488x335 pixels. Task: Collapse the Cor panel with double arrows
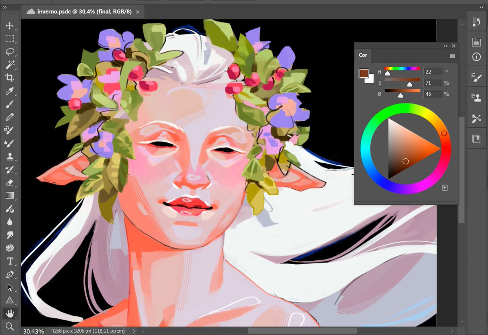[445, 46]
